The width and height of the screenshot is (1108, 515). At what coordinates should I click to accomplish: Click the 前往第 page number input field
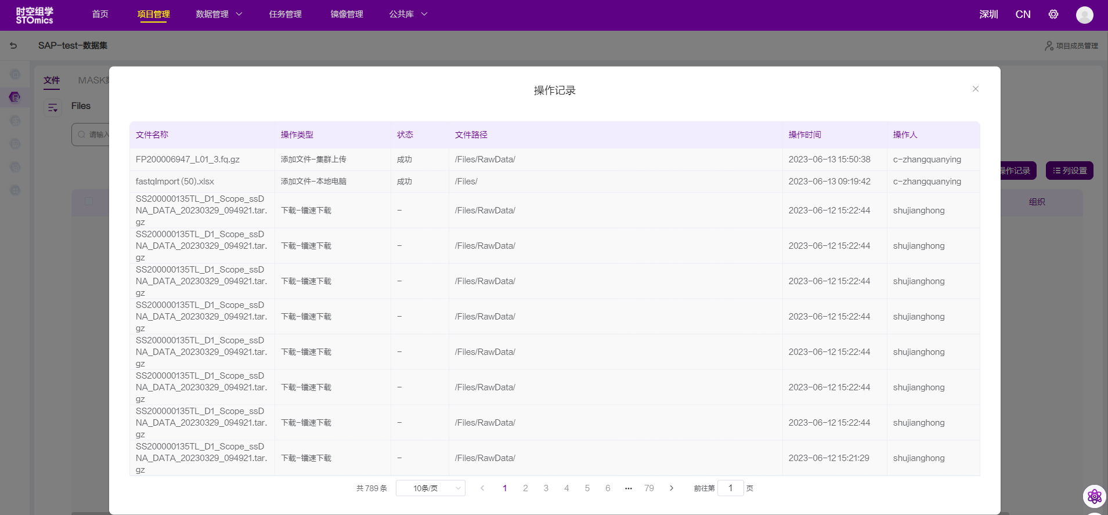(730, 488)
